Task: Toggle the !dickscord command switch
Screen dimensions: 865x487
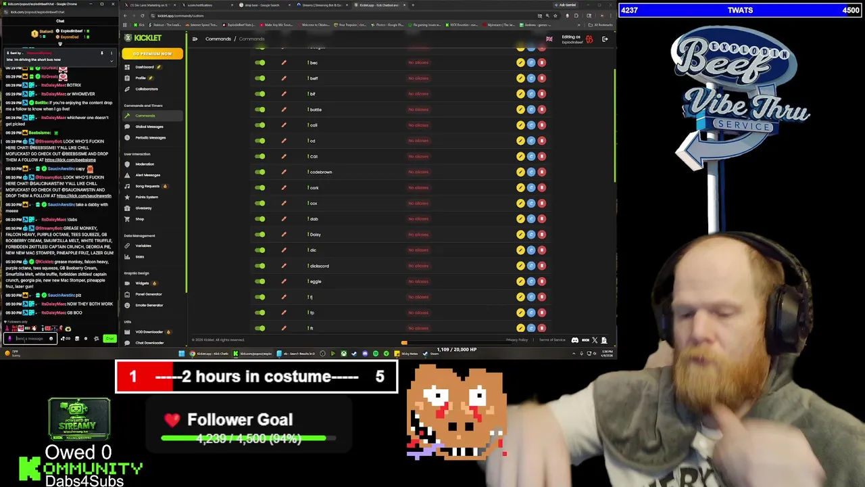Action: point(259,266)
